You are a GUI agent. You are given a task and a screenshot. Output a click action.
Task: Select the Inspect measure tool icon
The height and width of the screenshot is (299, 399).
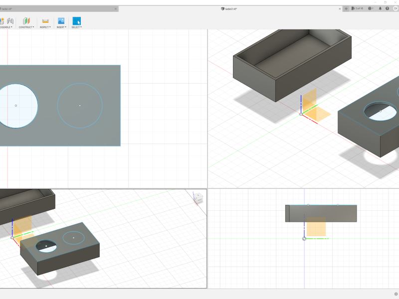pyautogui.click(x=45, y=21)
